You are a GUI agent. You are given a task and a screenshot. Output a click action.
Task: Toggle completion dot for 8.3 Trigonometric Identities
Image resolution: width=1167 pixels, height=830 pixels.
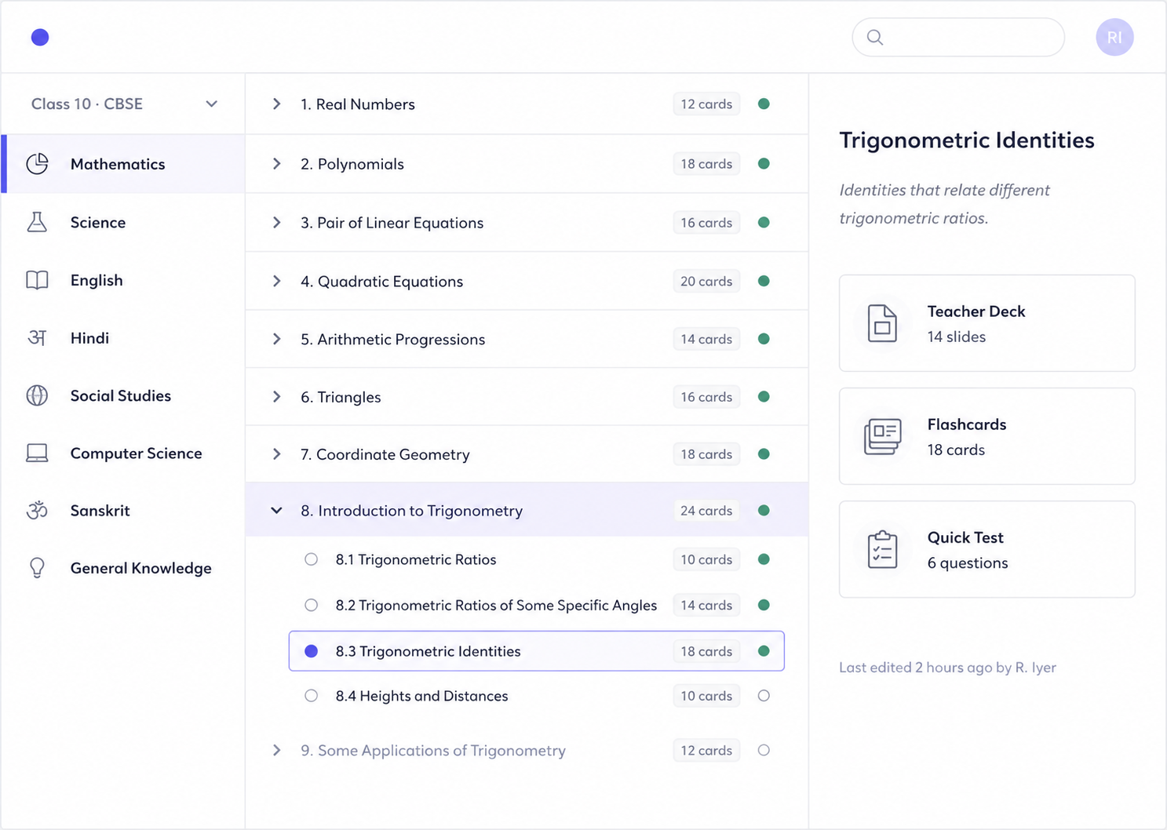pyautogui.click(x=764, y=651)
